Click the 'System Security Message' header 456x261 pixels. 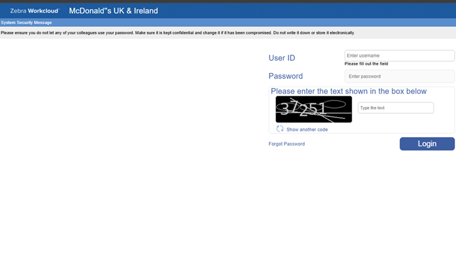click(x=26, y=23)
